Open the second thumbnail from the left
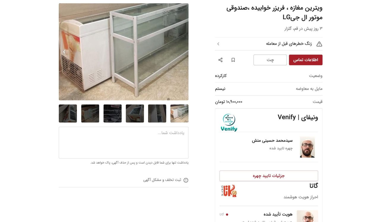Screen dimensions: 380x222 90,113
